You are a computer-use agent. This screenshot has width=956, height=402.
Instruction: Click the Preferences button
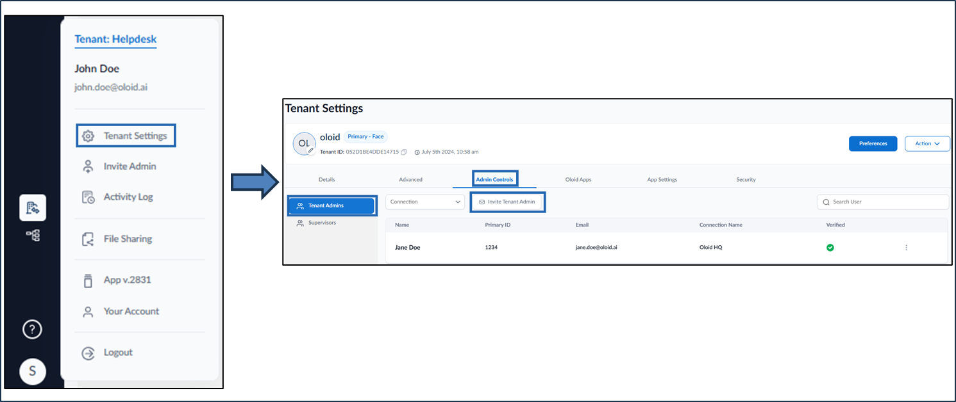click(873, 143)
